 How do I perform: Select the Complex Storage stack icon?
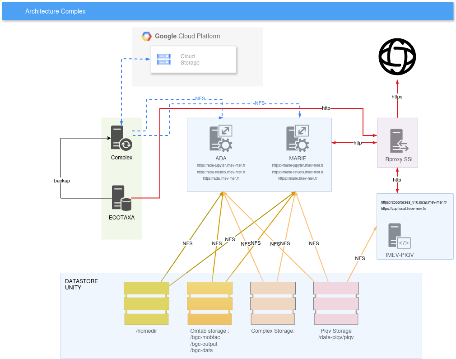(x=273, y=303)
